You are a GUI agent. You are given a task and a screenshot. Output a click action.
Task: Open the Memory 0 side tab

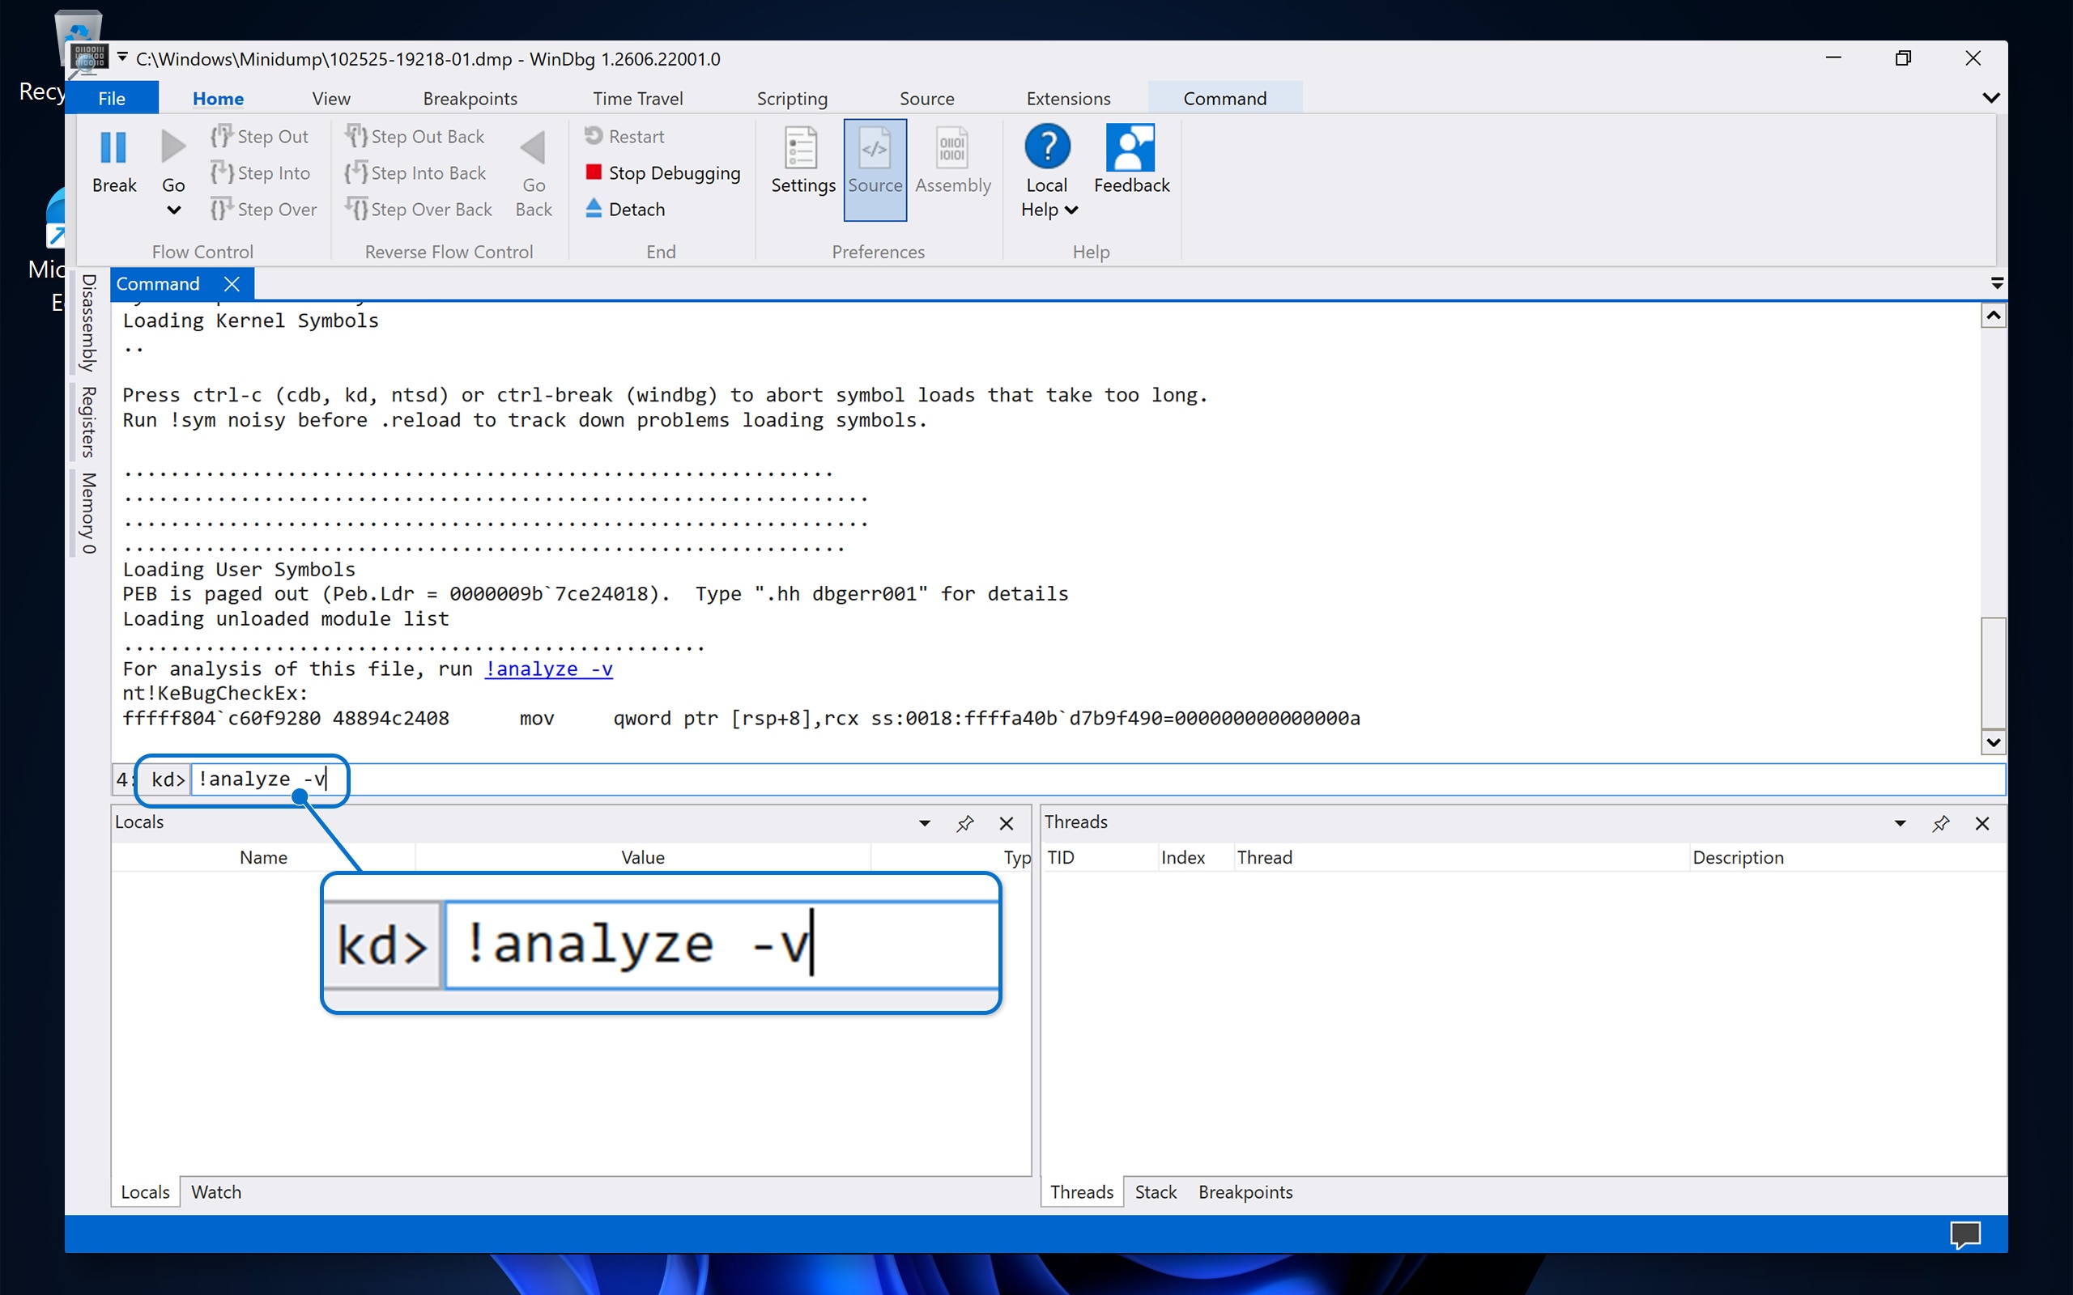(x=88, y=513)
